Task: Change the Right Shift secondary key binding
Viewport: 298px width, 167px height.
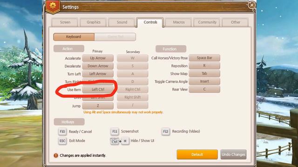Action: 132,97
